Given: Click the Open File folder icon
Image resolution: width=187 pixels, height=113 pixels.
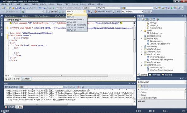Looking at the screenshot, I should tap(13, 8).
